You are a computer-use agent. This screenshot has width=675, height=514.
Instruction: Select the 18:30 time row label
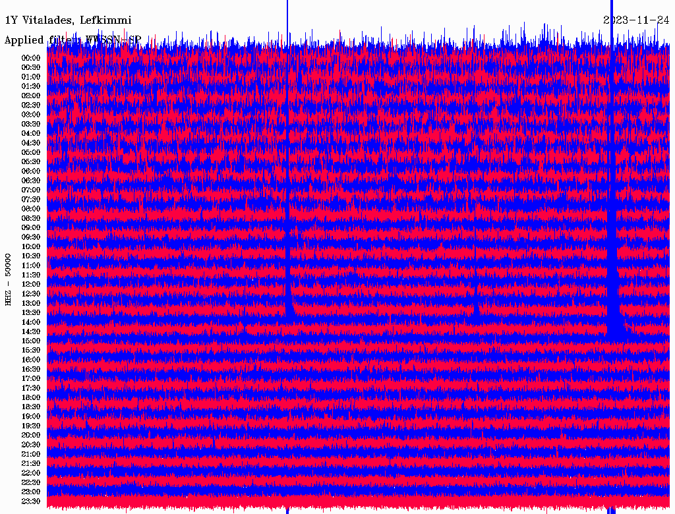click(x=31, y=407)
